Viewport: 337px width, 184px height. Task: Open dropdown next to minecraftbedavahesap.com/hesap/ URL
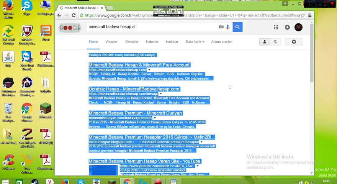[x=161, y=94]
